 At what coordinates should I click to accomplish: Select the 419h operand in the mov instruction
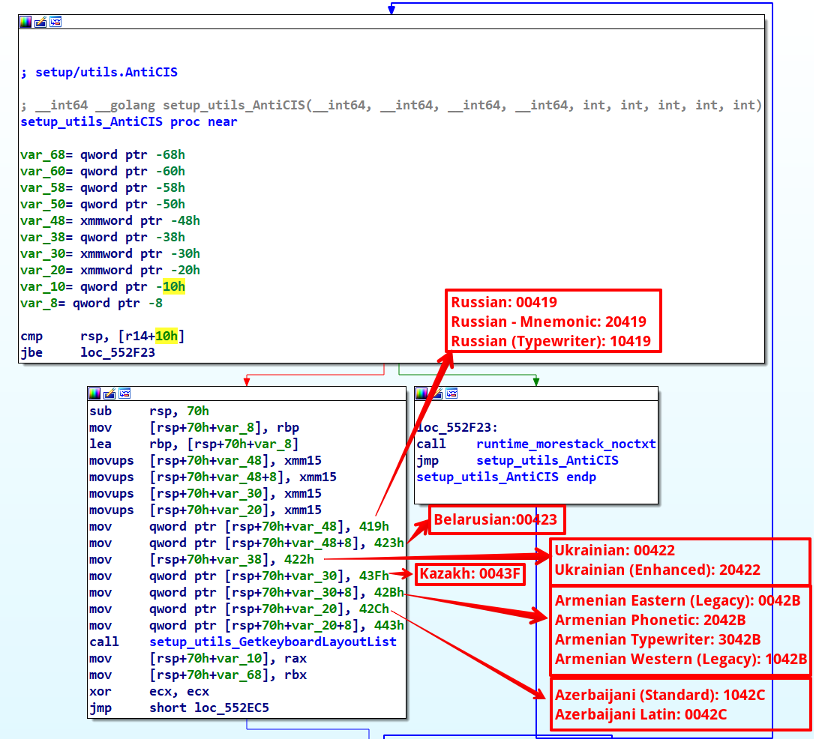374,526
